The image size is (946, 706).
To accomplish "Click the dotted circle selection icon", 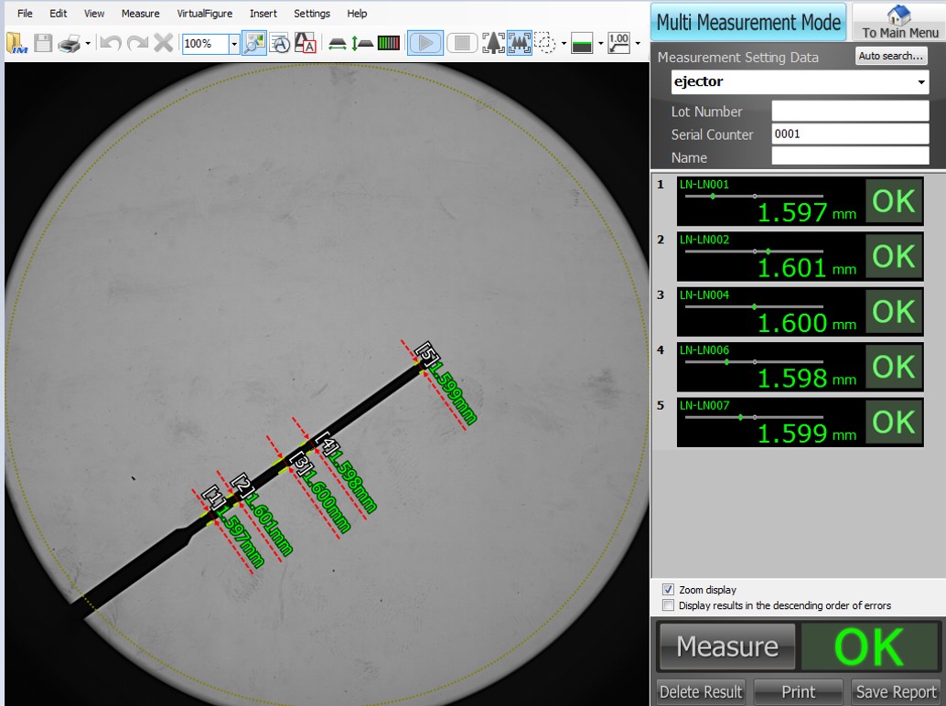I will point(545,43).
